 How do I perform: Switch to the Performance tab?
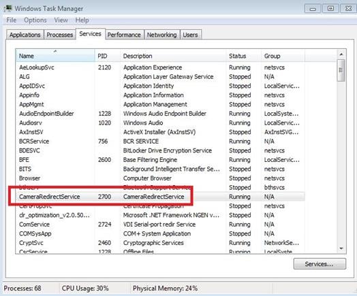point(124,35)
